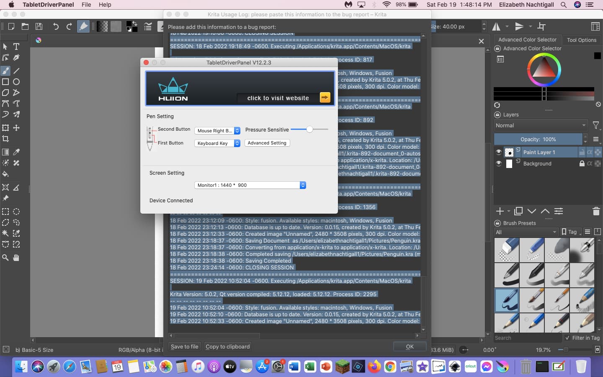The width and height of the screenshot is (603, 377).
Task: Redo the action in Krita toolbar
Action: point(69,26)
